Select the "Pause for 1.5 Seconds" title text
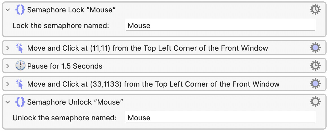The width and height of the screenshot is (328, 131). [x=65, y=66]
